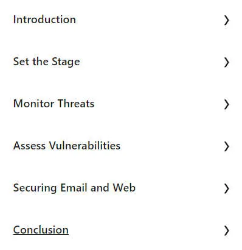Go to Assess Vulnerabilities chapter

tap(67, 146)
